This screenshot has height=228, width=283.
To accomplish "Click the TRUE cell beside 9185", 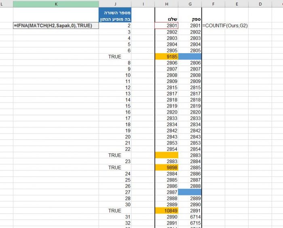I will click(115, 57).
